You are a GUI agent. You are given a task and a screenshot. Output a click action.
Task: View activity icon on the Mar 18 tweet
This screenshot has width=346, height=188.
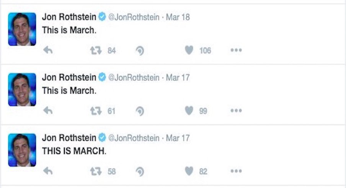coord(140,51)
